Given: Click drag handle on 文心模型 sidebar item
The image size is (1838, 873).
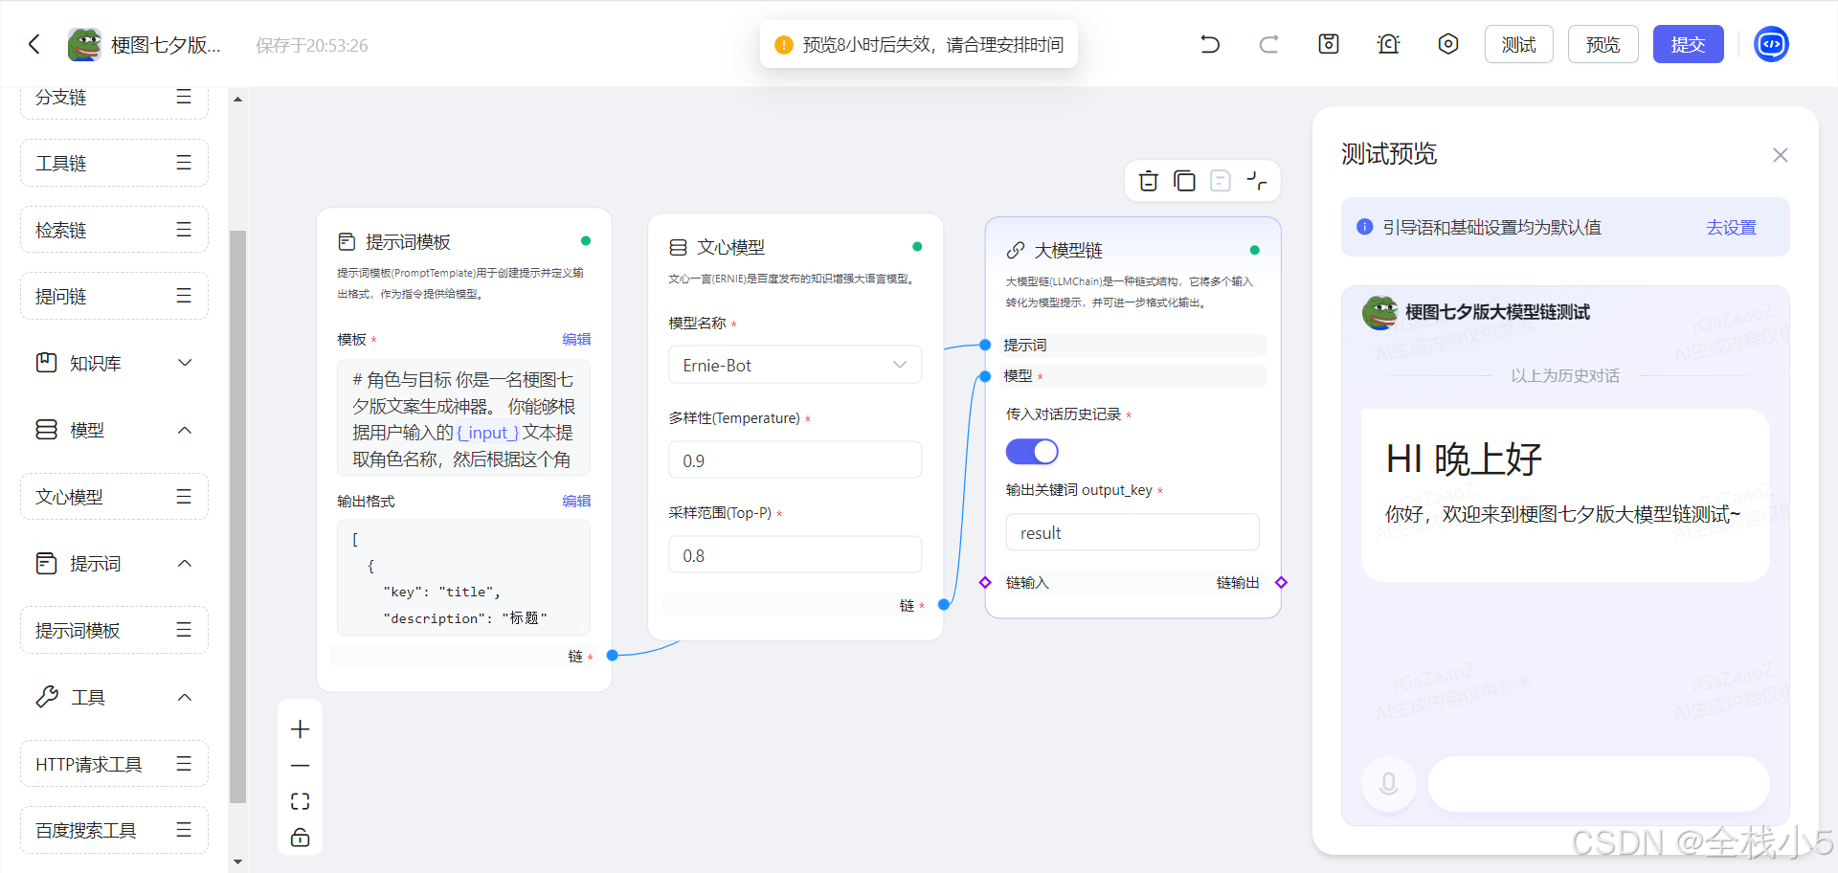Looking at the screenshot, I should point(184,496).
